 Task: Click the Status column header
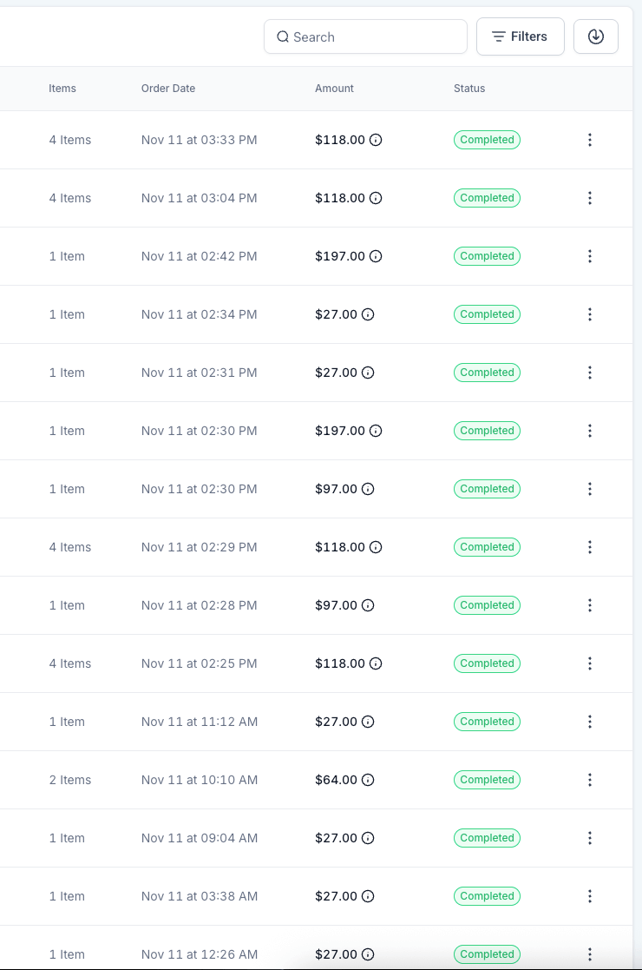[x=468, y=89]
